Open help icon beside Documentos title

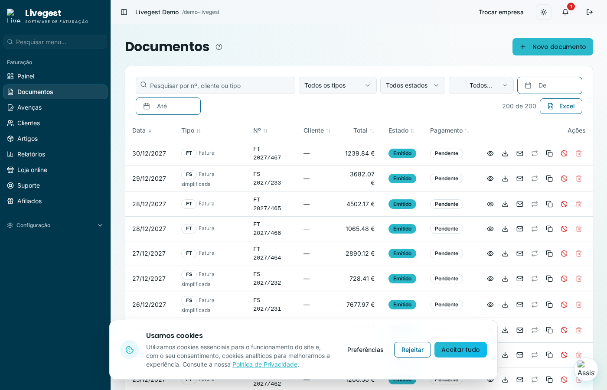coord(219,47)
